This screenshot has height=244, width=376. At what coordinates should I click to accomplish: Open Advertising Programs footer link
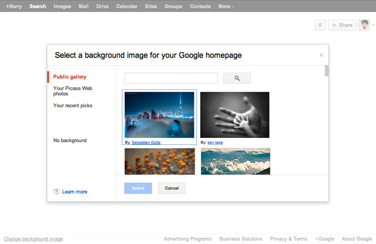click(187, 239)
